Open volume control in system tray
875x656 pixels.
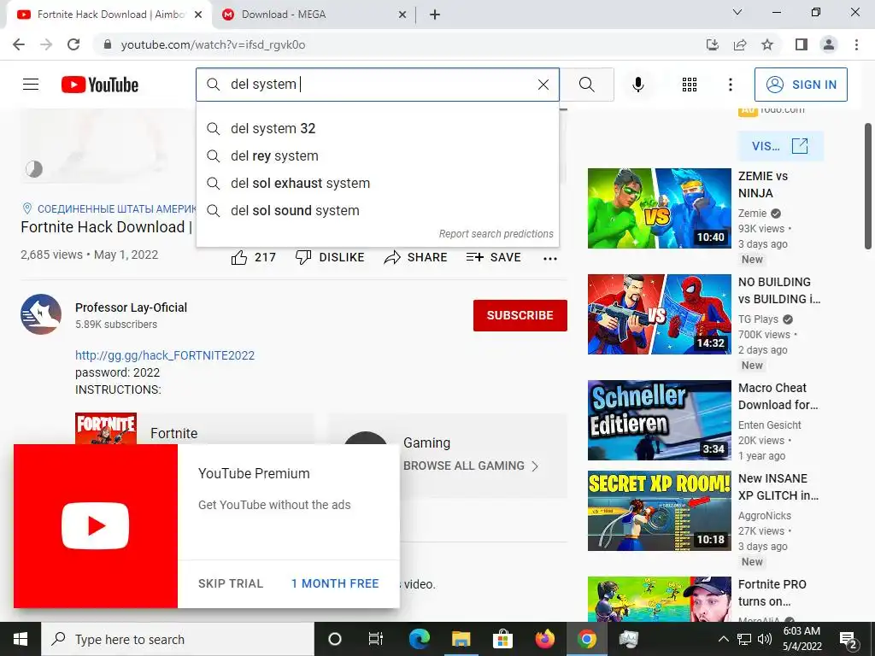coord(765,639)
